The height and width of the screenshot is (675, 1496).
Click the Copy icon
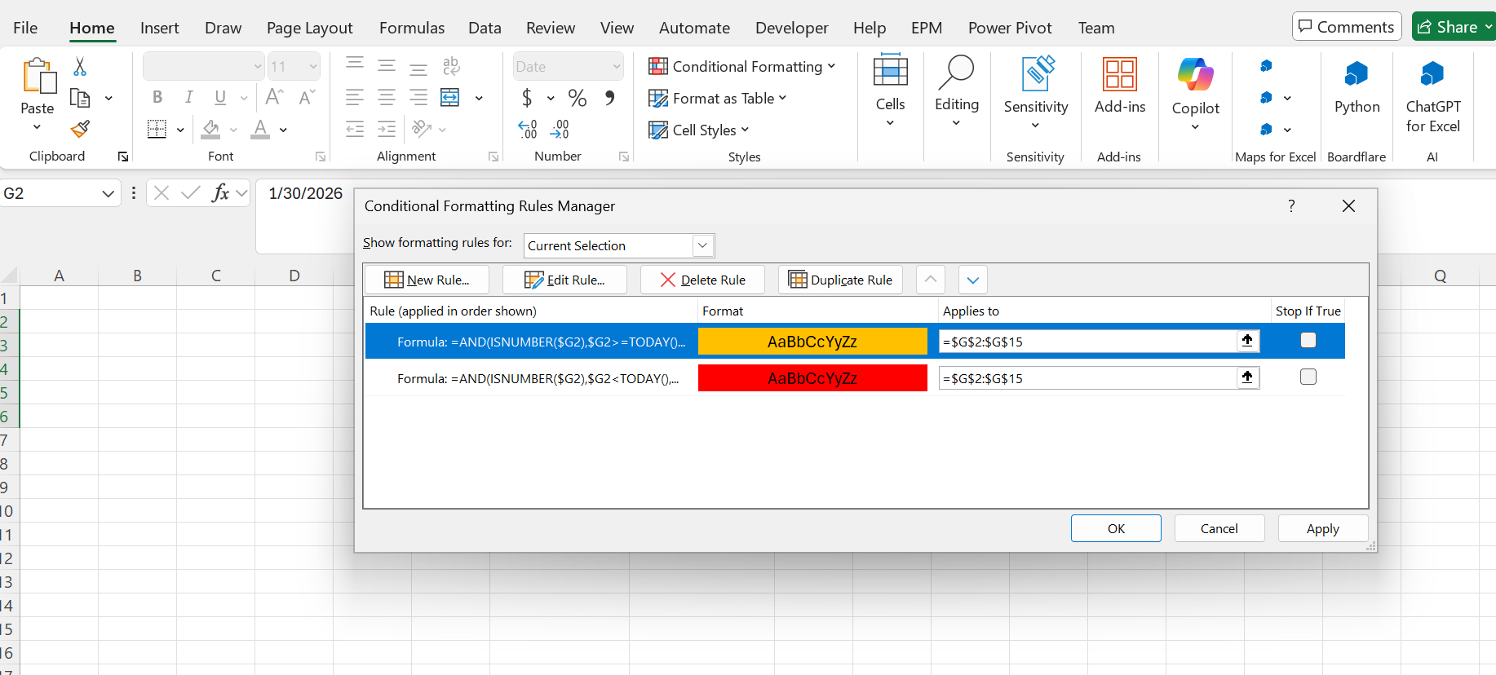80,98
